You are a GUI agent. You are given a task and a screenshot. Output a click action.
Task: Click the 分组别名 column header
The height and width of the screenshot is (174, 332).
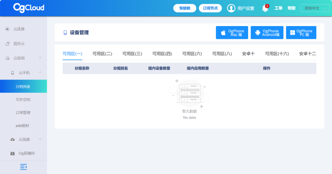click(120, 68)
